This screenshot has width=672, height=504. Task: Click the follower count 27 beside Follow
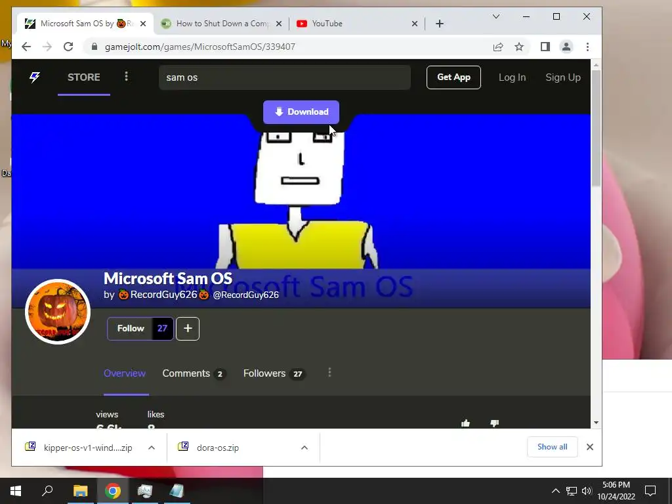(163, 329)
